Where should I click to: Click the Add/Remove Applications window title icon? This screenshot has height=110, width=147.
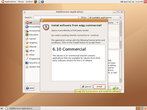pos(25,12)
